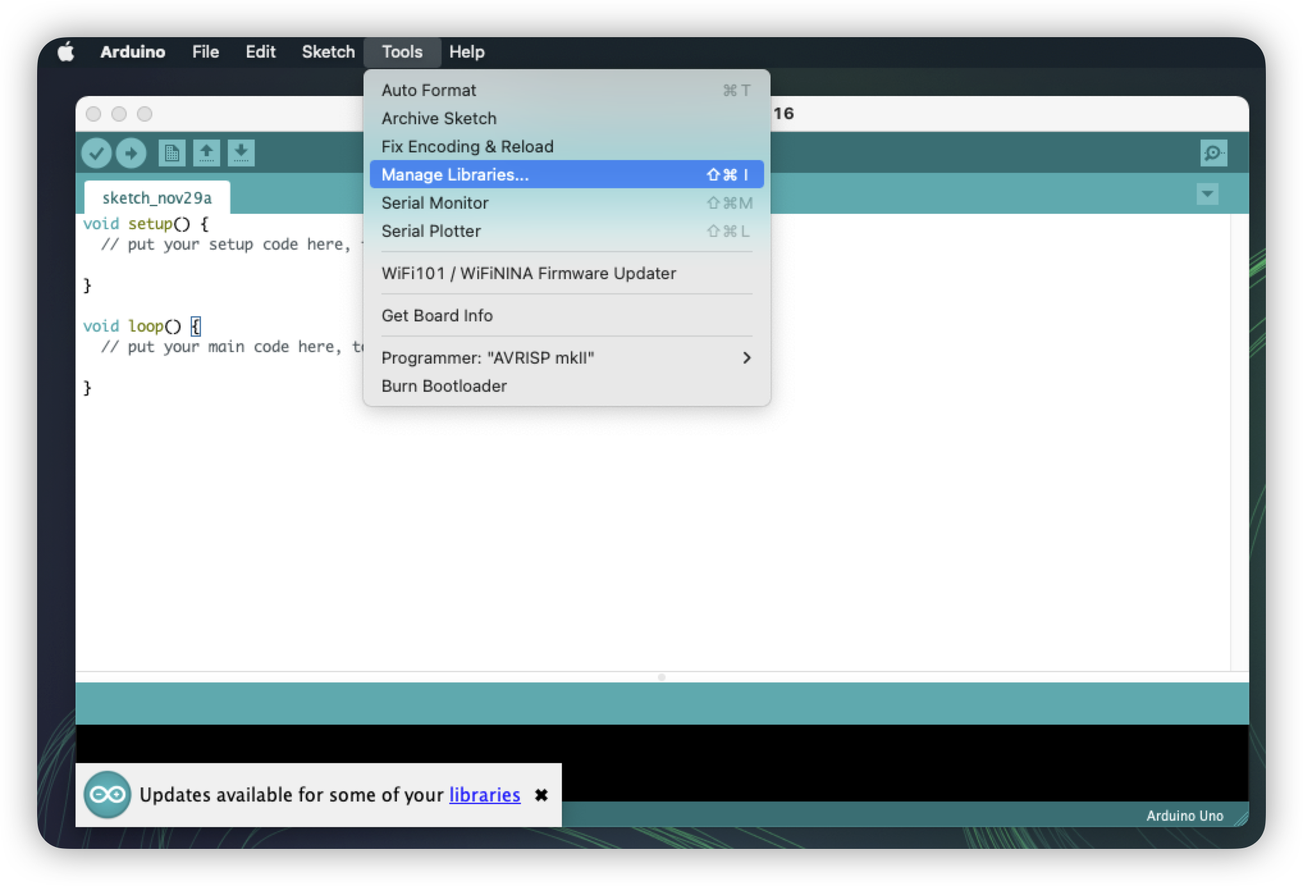This screenshot has width=1303, height=886.
Task: Choose Serial Plotter menu entry
Action: tap(431, 231)
